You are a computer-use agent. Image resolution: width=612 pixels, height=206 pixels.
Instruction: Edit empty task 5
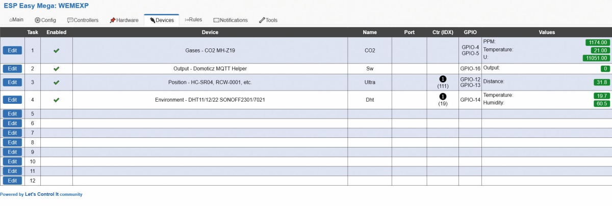12,113
